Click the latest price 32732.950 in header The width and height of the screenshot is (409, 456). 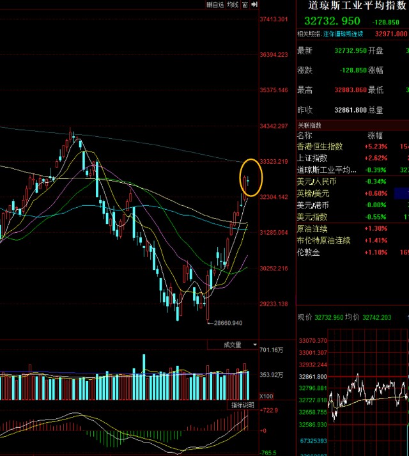[332, 21]
